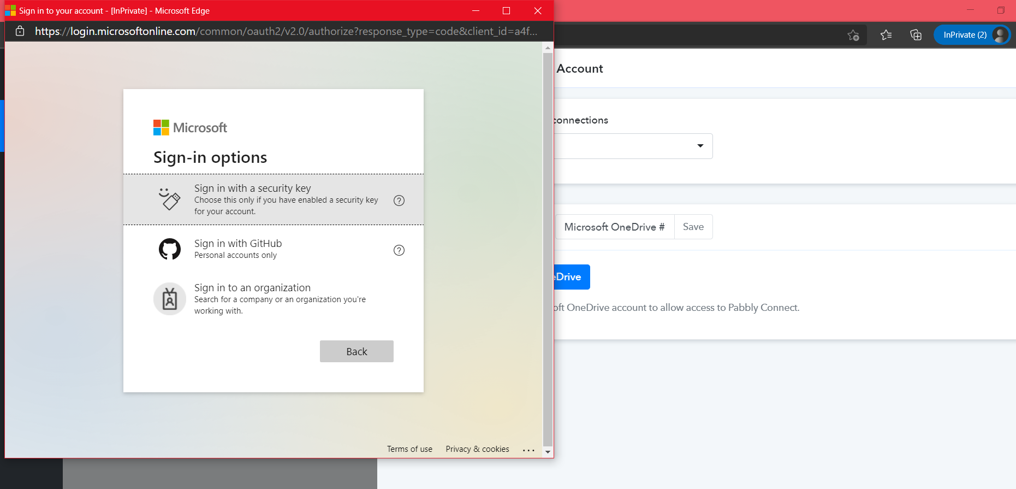The image size is (1016, 489).
Task: Open the Favorites list icon
Action: (886, 35)
